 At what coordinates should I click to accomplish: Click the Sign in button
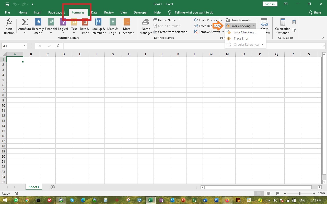[270, 4]
